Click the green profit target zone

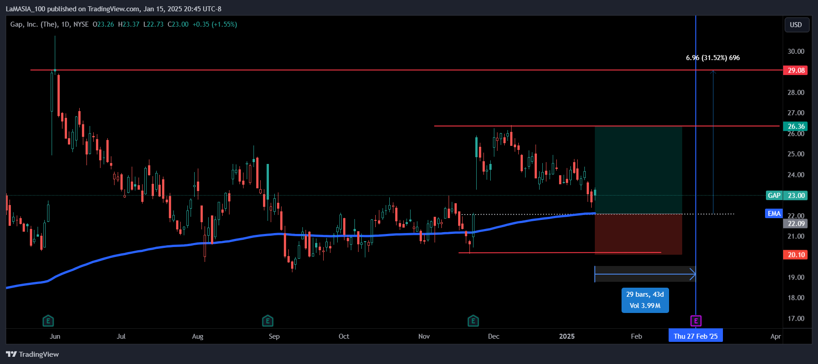coord(638,170)
